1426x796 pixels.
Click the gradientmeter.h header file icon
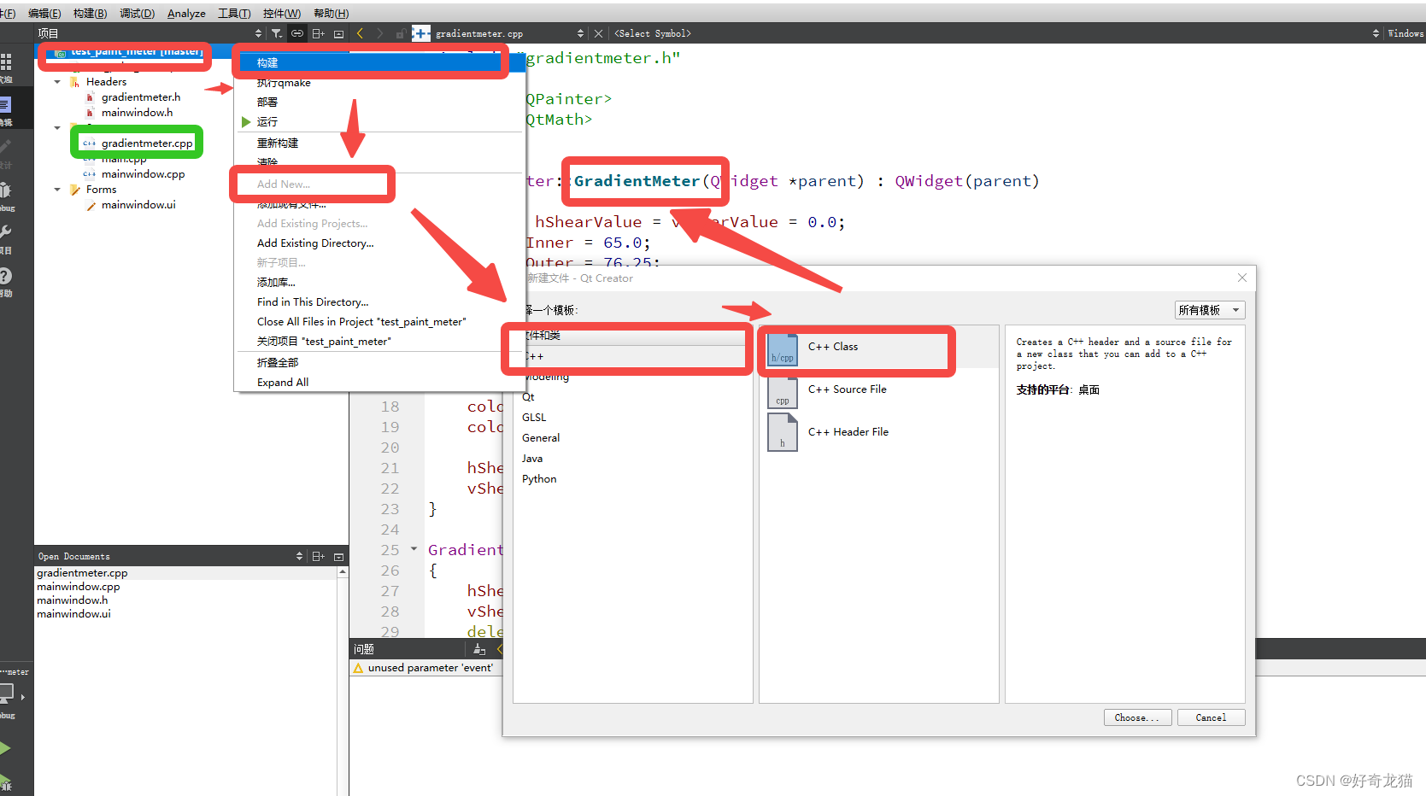[90, 97]
